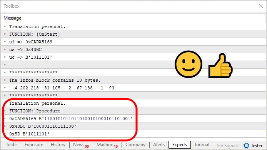Click the smiley face emoji

(189, 64)
